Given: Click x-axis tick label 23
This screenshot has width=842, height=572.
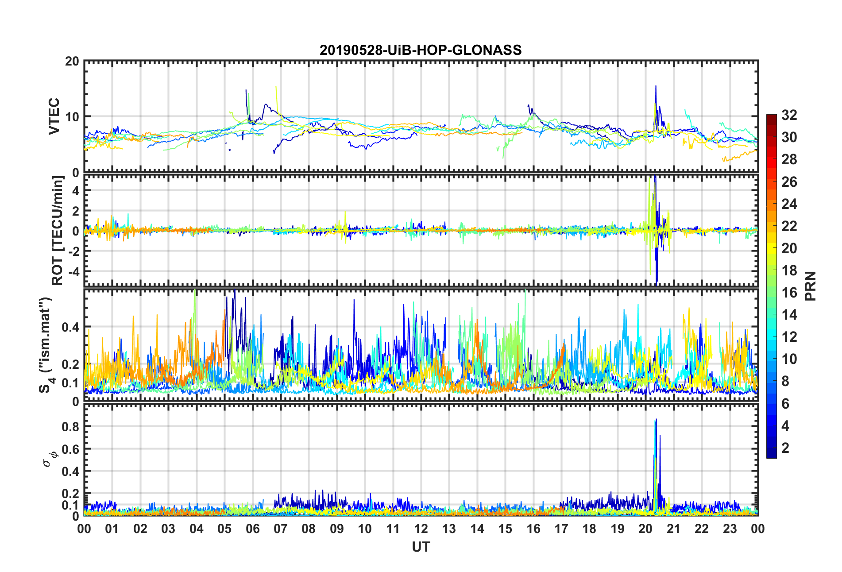Looking at the screenshot, I should pos(730,529).
